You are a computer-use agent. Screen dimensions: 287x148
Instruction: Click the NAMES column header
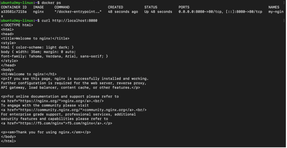pos(274,7)
